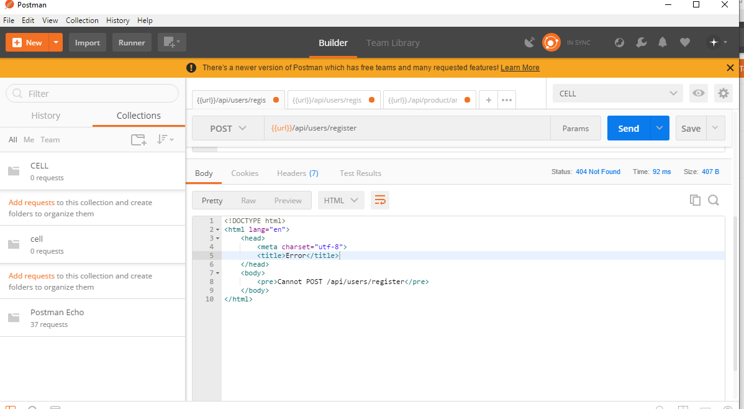Screen dimensions: 744x409
Task: Open the History menu in the menu bar
Action: pyautogui.click(x=117, y=20)
